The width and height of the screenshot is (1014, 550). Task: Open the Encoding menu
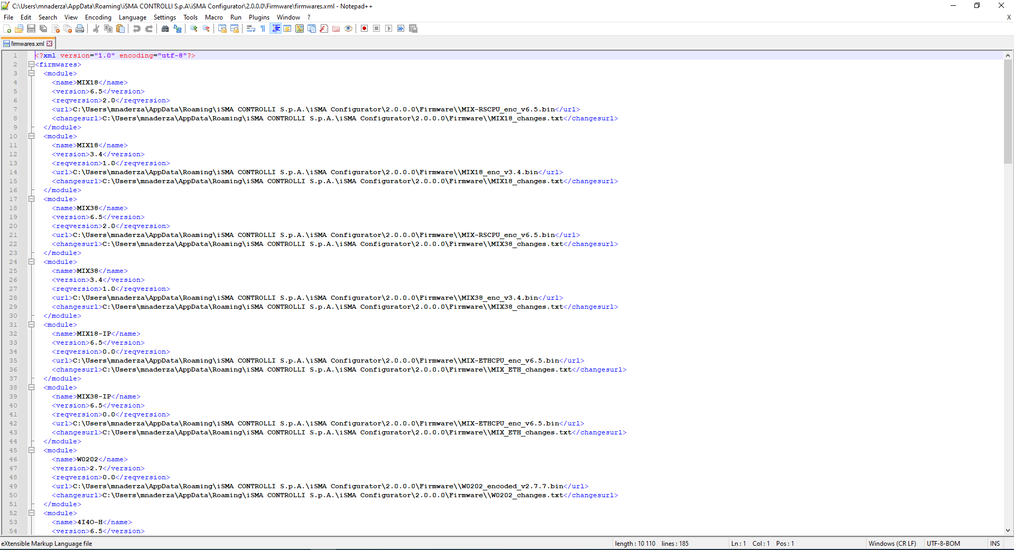98,17
